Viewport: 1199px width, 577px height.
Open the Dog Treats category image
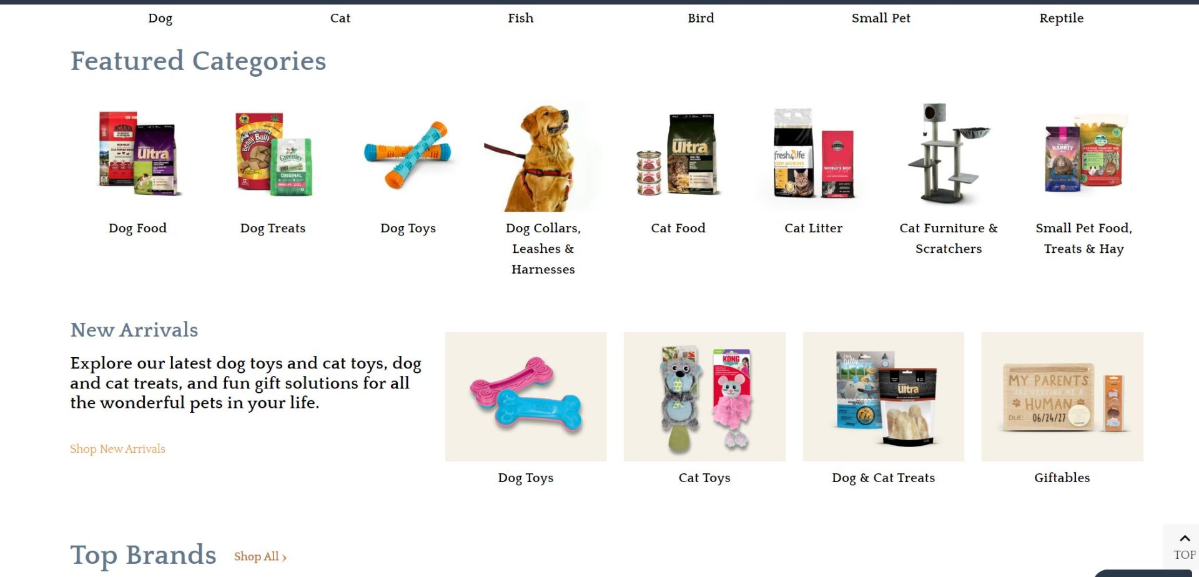(x=273, y=155)
